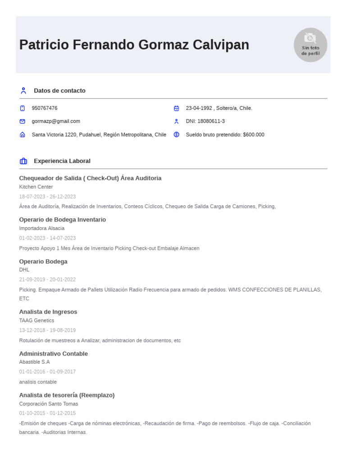346x461 pixels.
Task: Click the briefcase icon beside Experiencia Laboral
Action: (x=23, y=161)
